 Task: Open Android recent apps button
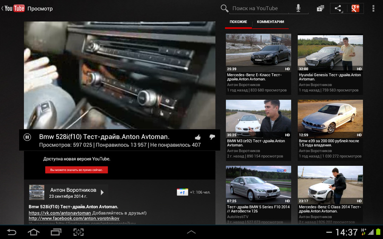pyautogui.click(x=56, y=232)
